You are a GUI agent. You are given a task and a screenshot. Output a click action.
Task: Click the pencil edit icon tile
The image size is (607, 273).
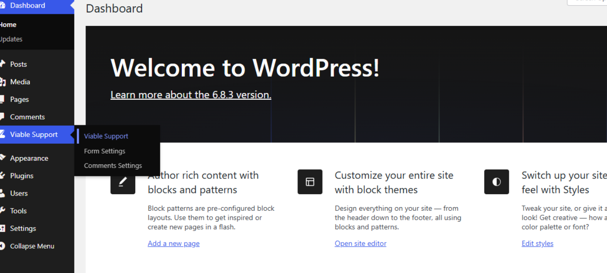tap(123, 182)
